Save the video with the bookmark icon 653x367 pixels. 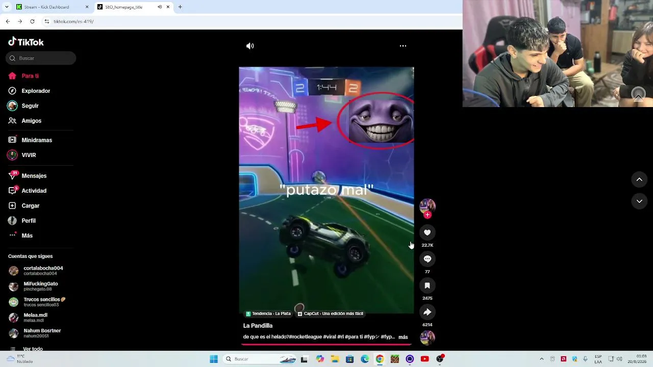point(428,285)
